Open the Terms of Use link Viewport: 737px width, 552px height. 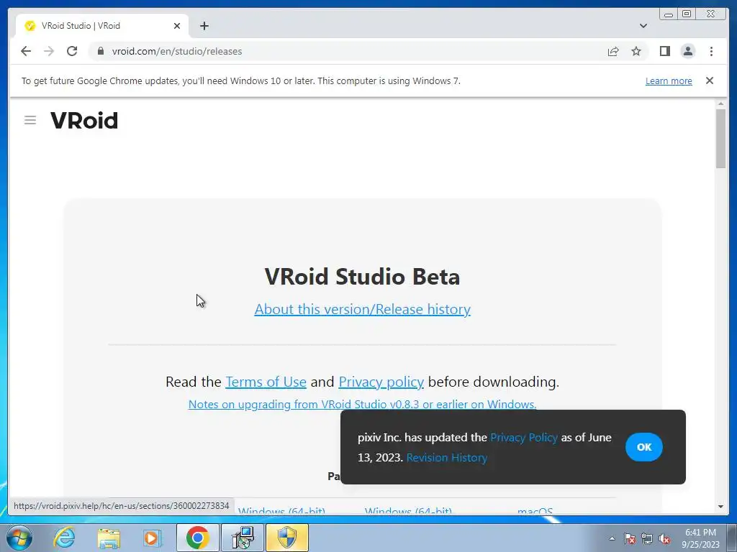[266, 382]
